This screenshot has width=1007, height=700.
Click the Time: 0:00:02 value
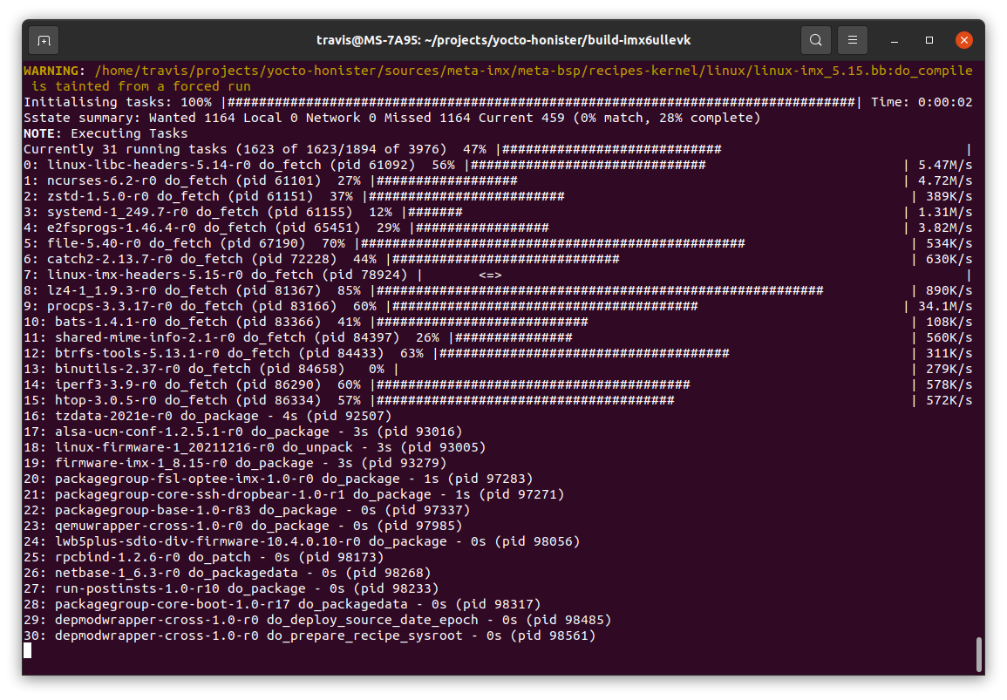pos(922,102)
